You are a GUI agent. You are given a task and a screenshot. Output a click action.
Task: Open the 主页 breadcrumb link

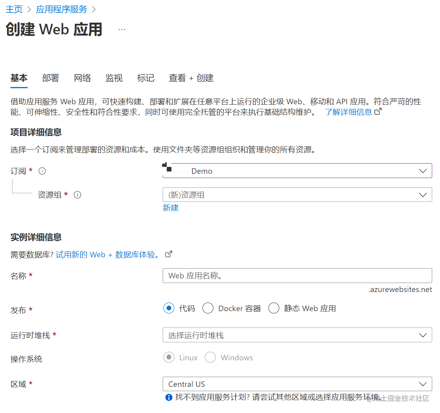pyautogui.click(x=14, y=9)
